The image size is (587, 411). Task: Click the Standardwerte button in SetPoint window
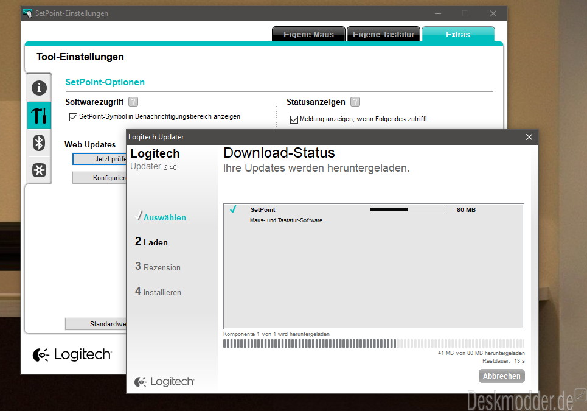(96, 324)
